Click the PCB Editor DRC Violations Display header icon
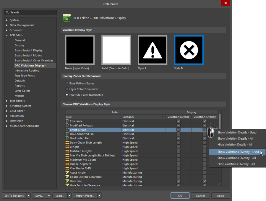This screenshot has height=201, width=266. 67,18
